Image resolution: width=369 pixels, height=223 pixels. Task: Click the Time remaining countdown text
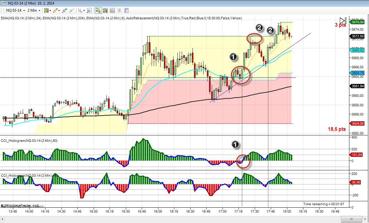point(324,204)
